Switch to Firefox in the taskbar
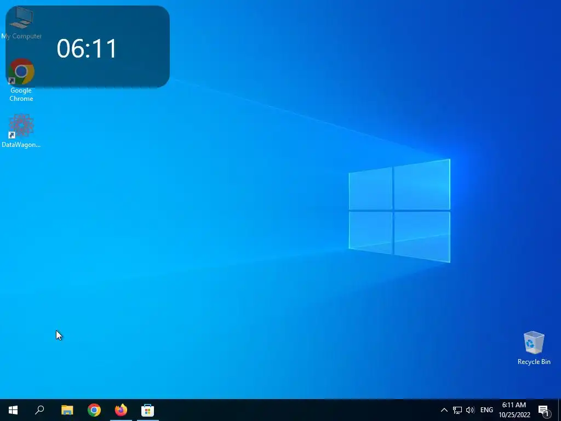The width and height of the screenshot is (561, 421). pyautogui.click(x=121, y=410)
